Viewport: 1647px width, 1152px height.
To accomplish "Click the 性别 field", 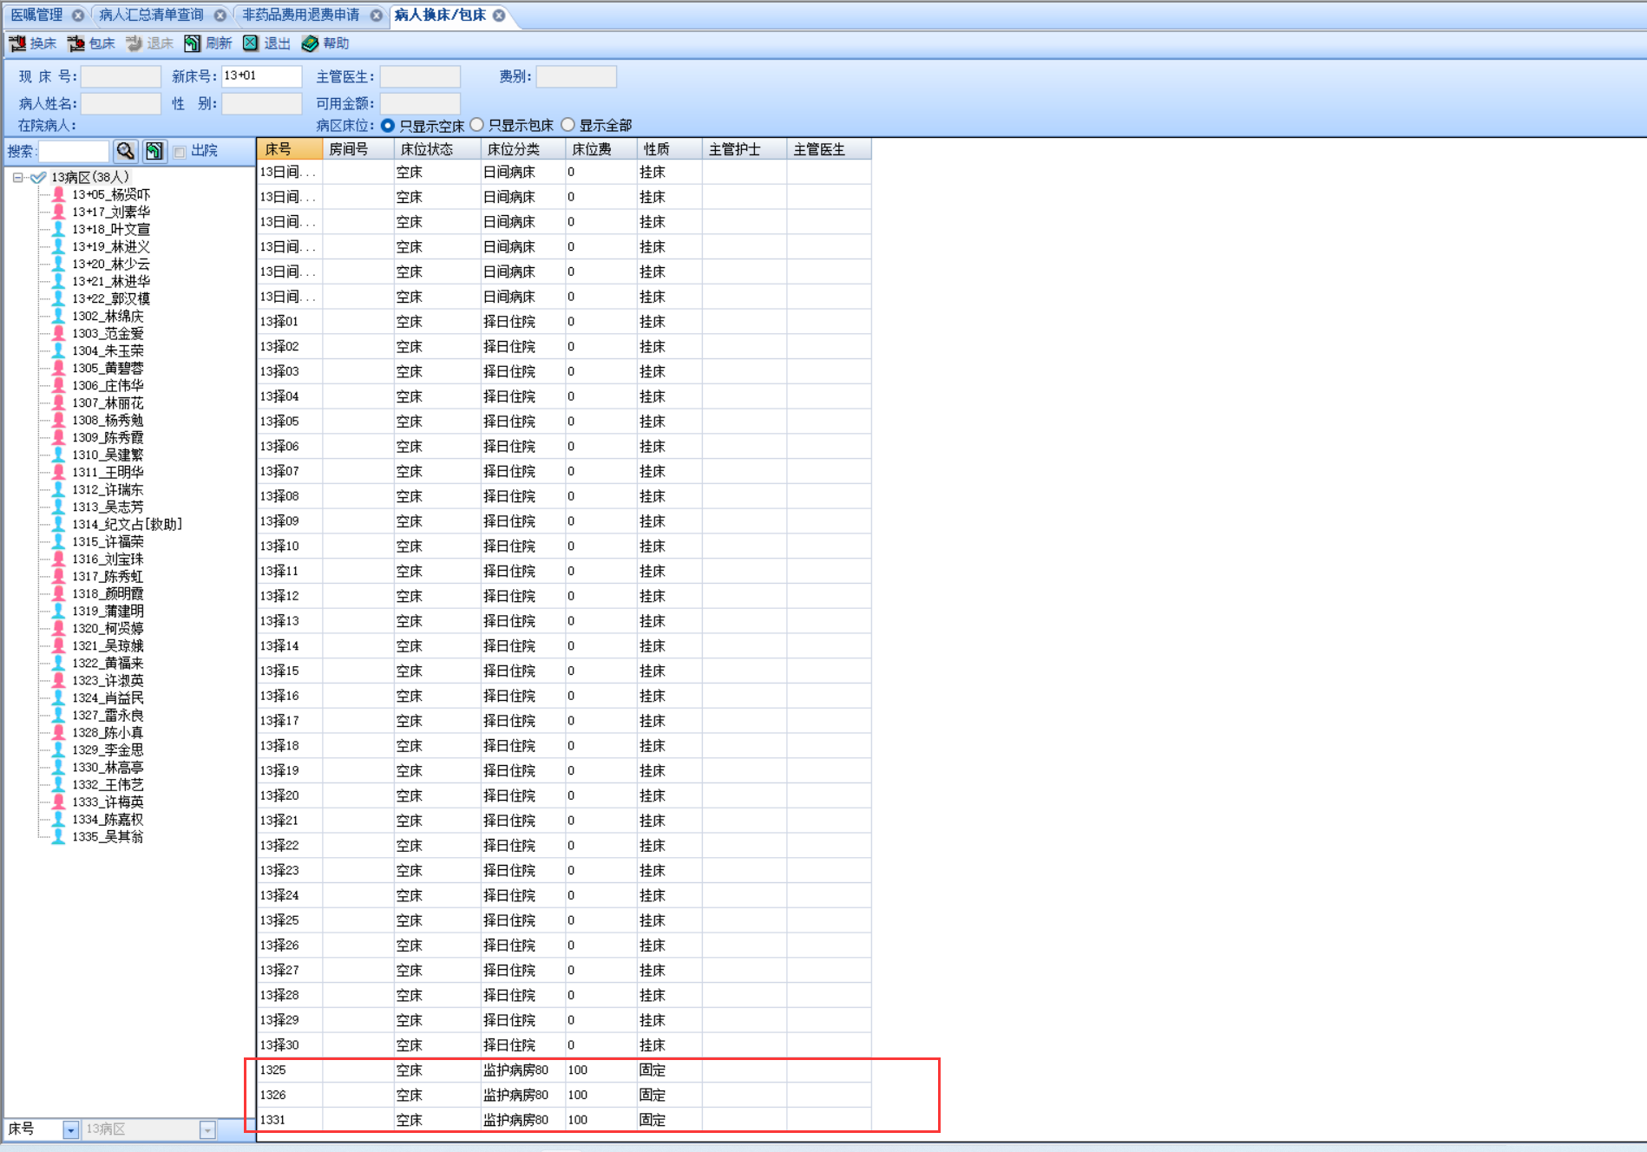I will [261, 104].
